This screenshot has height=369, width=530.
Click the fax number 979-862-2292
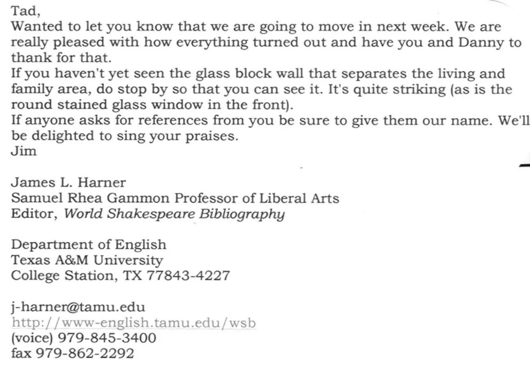(x=85, y=353)
